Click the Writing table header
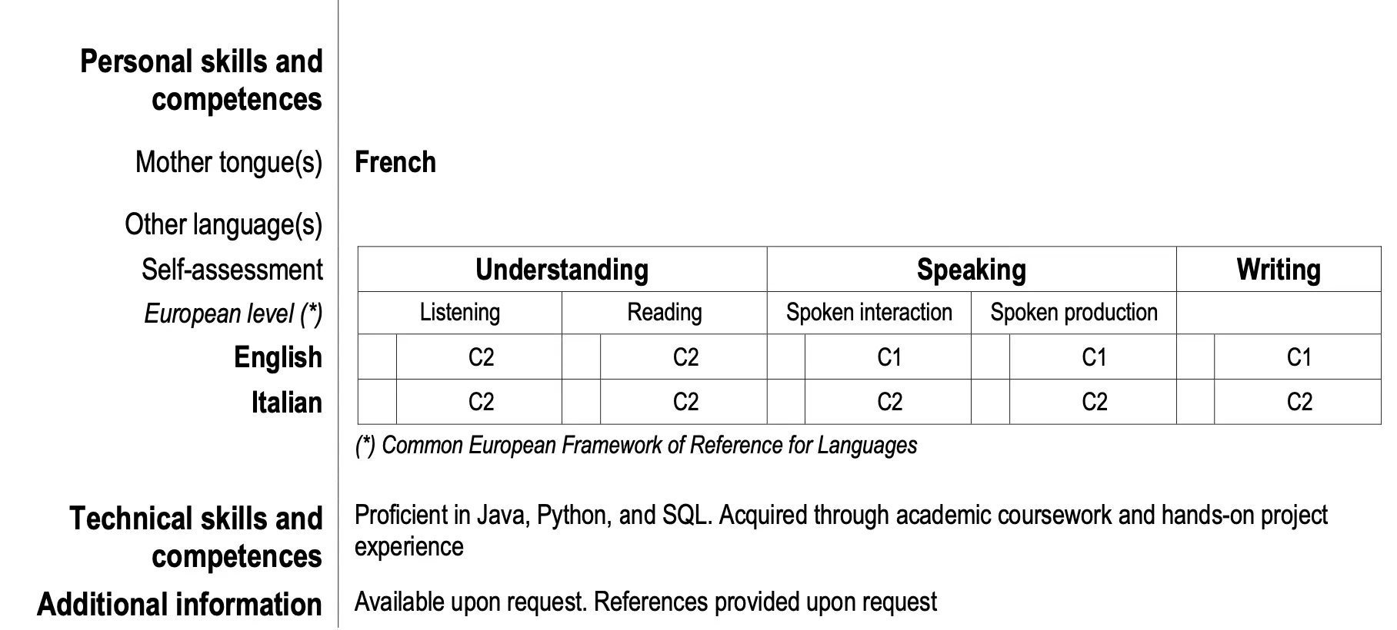Screen dimensions: 1397x630 pyautogui.click(x=1278, y=270)
